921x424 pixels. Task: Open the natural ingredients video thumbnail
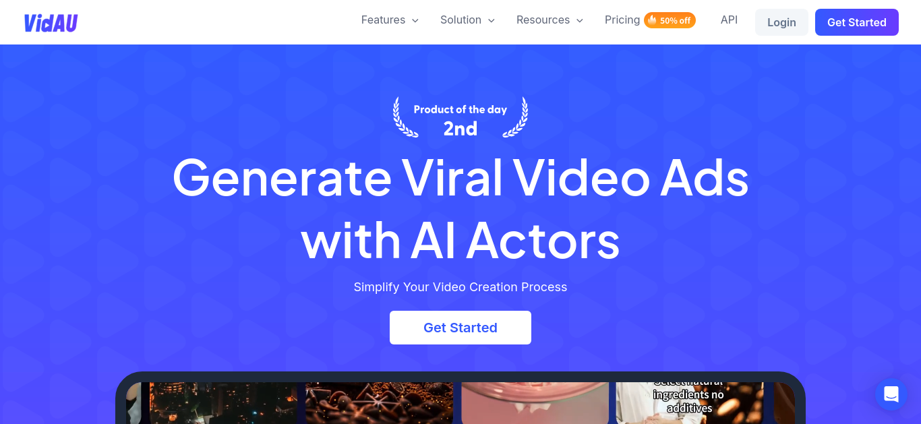(690, 403)
